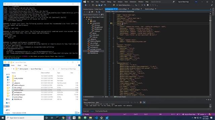Viewport: 215px width, 120px height.
Task: Click the Undo icon in Visual Studio toolbar
Action: [x=105, y=5]
